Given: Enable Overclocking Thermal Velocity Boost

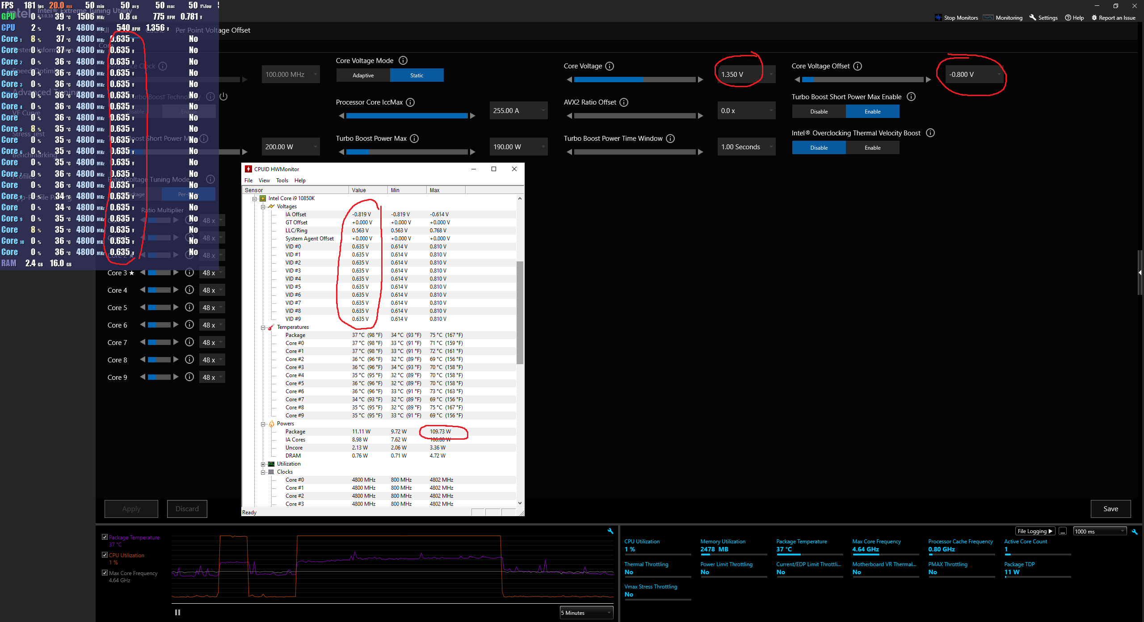Looking at the screenshot, I should coord(872,148).
